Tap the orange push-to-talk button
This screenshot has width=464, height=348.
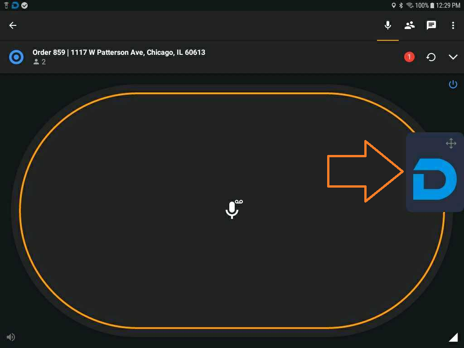point(232,210)
